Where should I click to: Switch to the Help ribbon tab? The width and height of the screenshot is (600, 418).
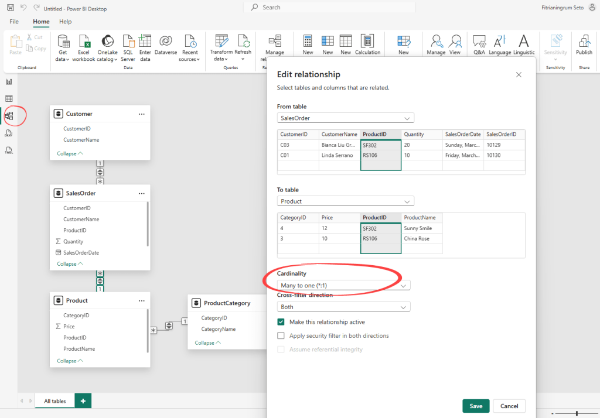pyautogui.click(x=65, y=22)
